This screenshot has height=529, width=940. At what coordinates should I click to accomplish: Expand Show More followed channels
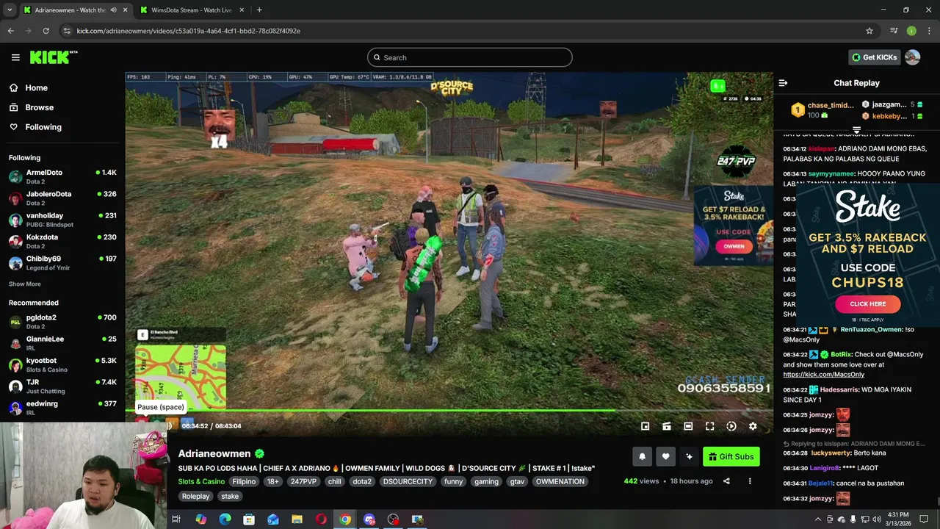(25, 284)
